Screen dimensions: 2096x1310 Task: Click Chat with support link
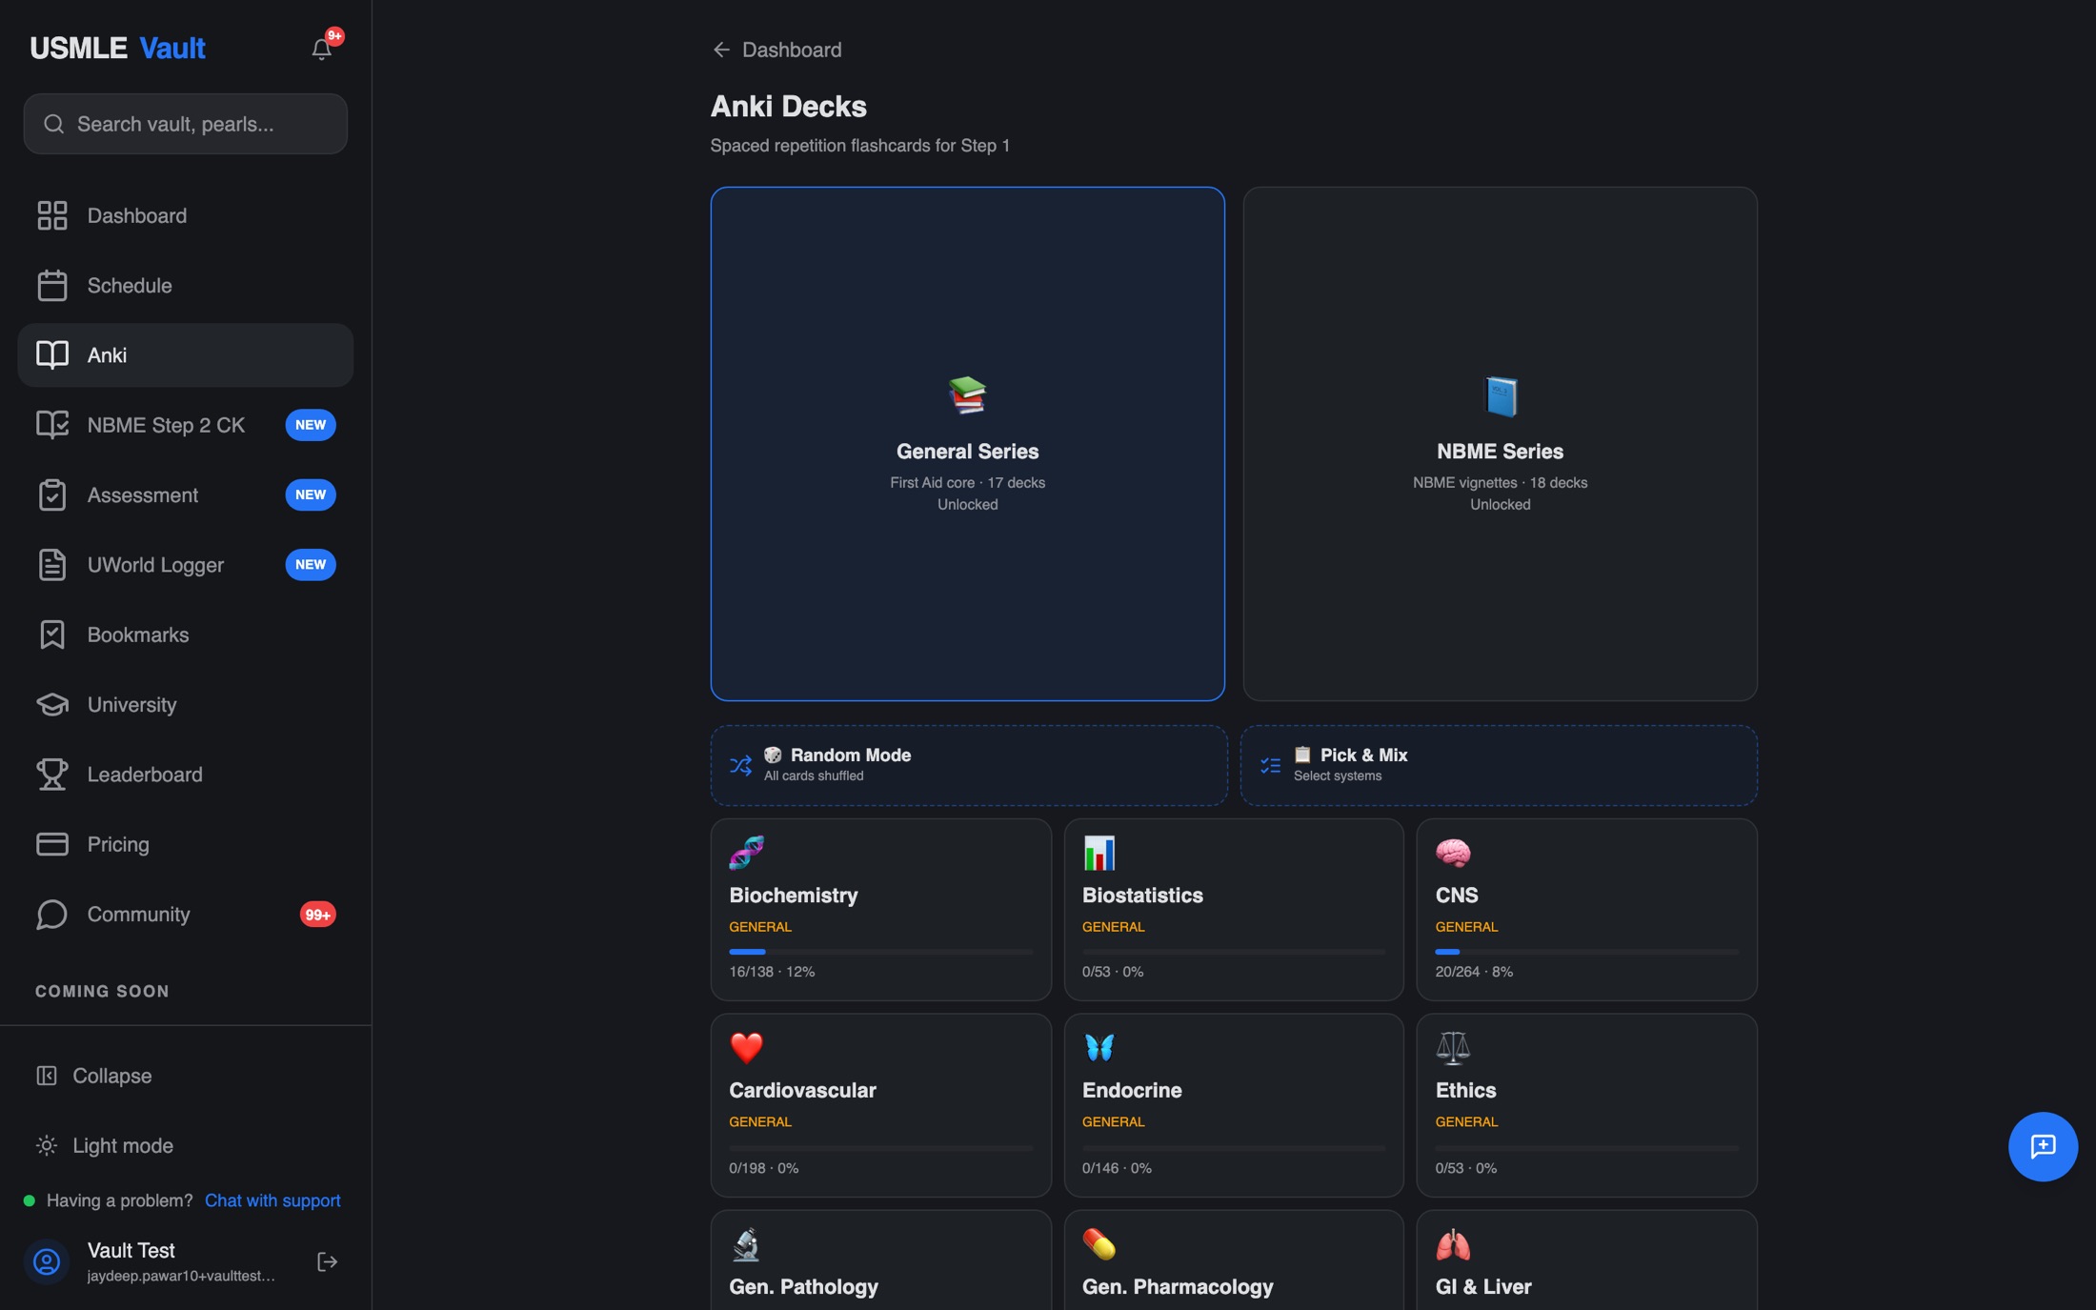click(272, 1200)
